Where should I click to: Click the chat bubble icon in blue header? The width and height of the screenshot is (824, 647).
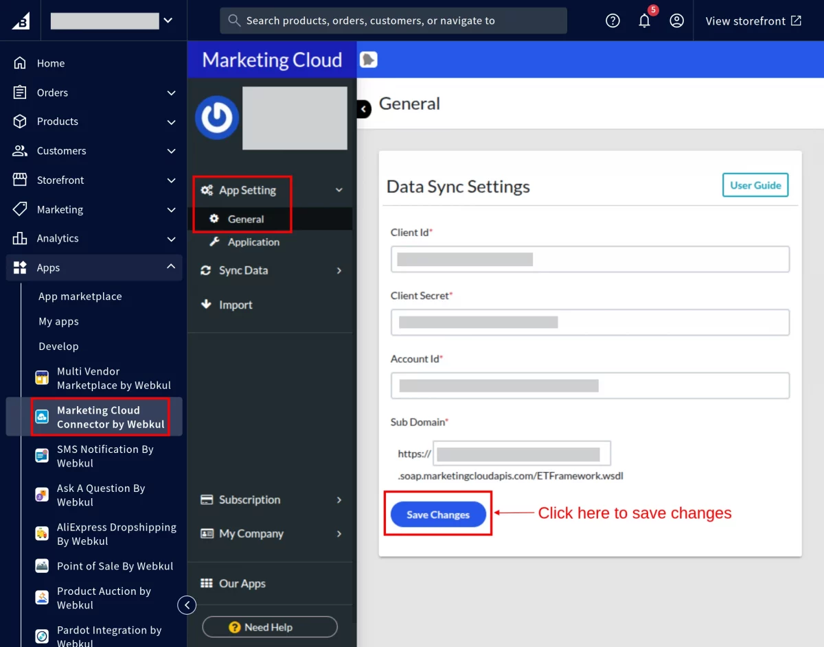pyautogui.click(x=369, y=60)
